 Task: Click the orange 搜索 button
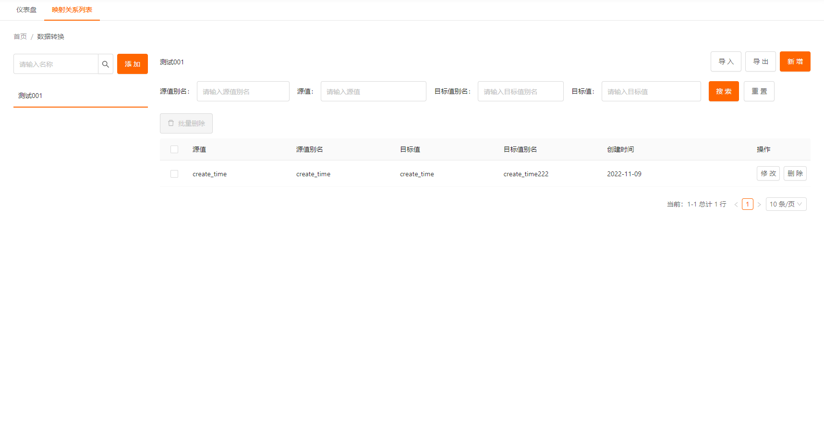coord(723,91)
